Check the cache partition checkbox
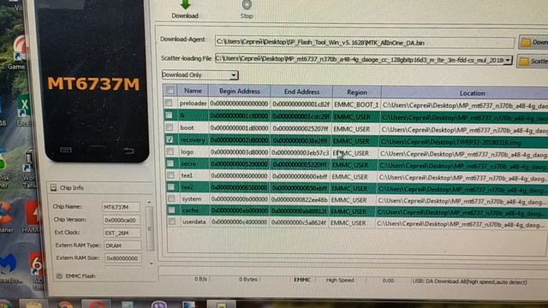 pyautogui.click(x=171, y=210)
